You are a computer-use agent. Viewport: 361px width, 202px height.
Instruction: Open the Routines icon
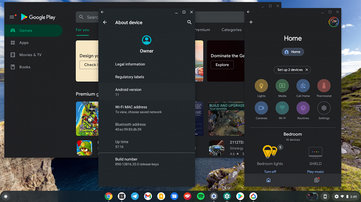point(303,108)
